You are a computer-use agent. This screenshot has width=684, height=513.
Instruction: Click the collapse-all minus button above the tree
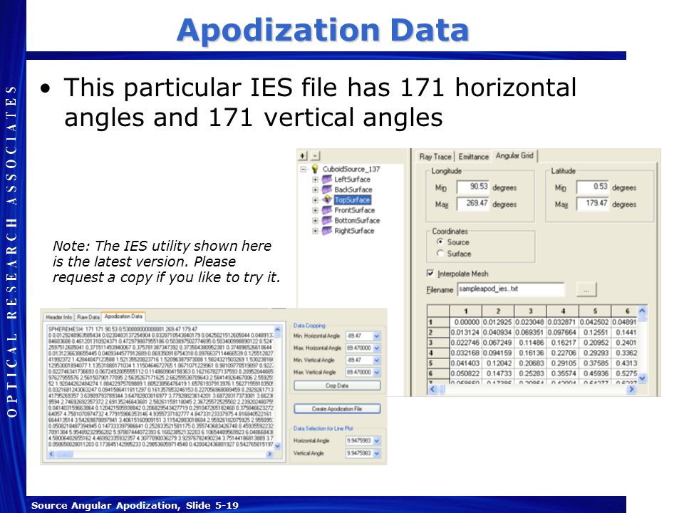[316, 156]
